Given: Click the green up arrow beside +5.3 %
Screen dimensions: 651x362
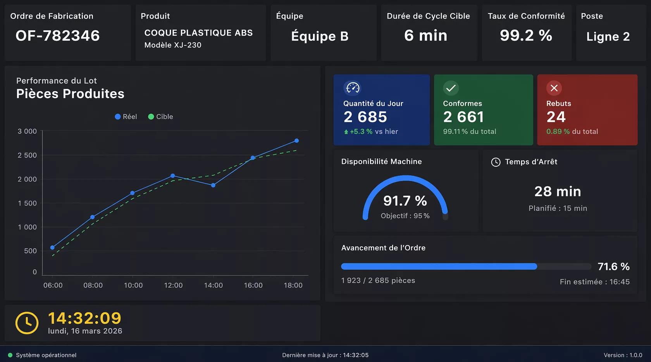Looking at the screenshot, I should (x=346, y=132).
